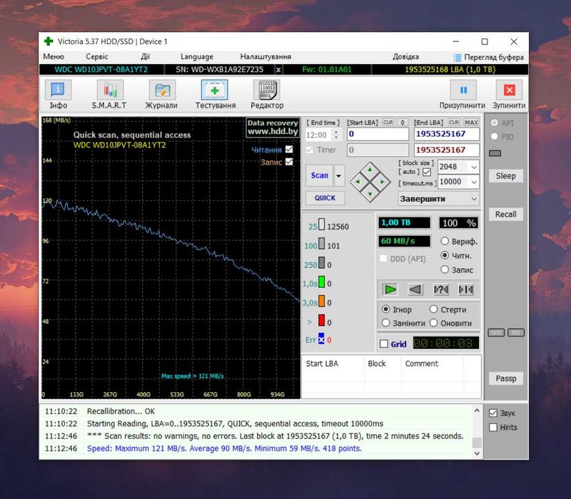This screenshot has height=499, width=571.
Task: Open the Журнали logs section
Action: 161,95
